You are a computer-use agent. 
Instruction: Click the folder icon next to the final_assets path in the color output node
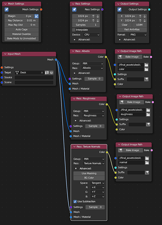(146, 65)
